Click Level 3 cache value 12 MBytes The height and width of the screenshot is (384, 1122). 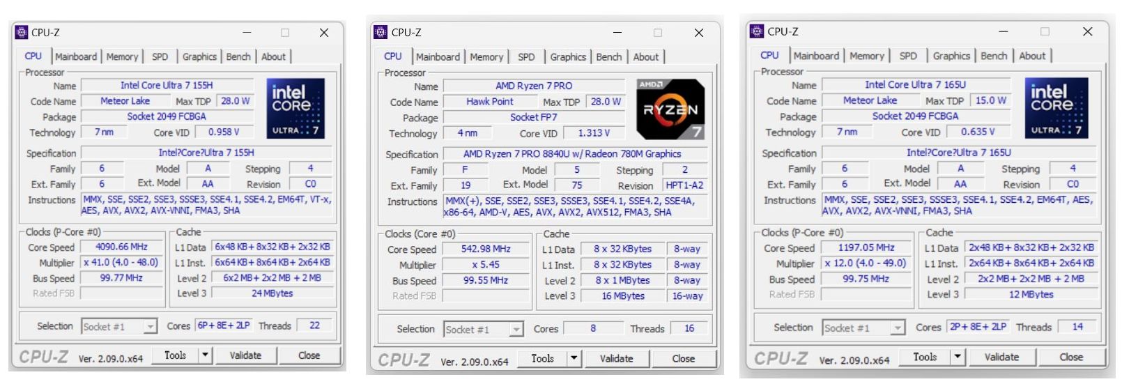(x=1031, y=294)
